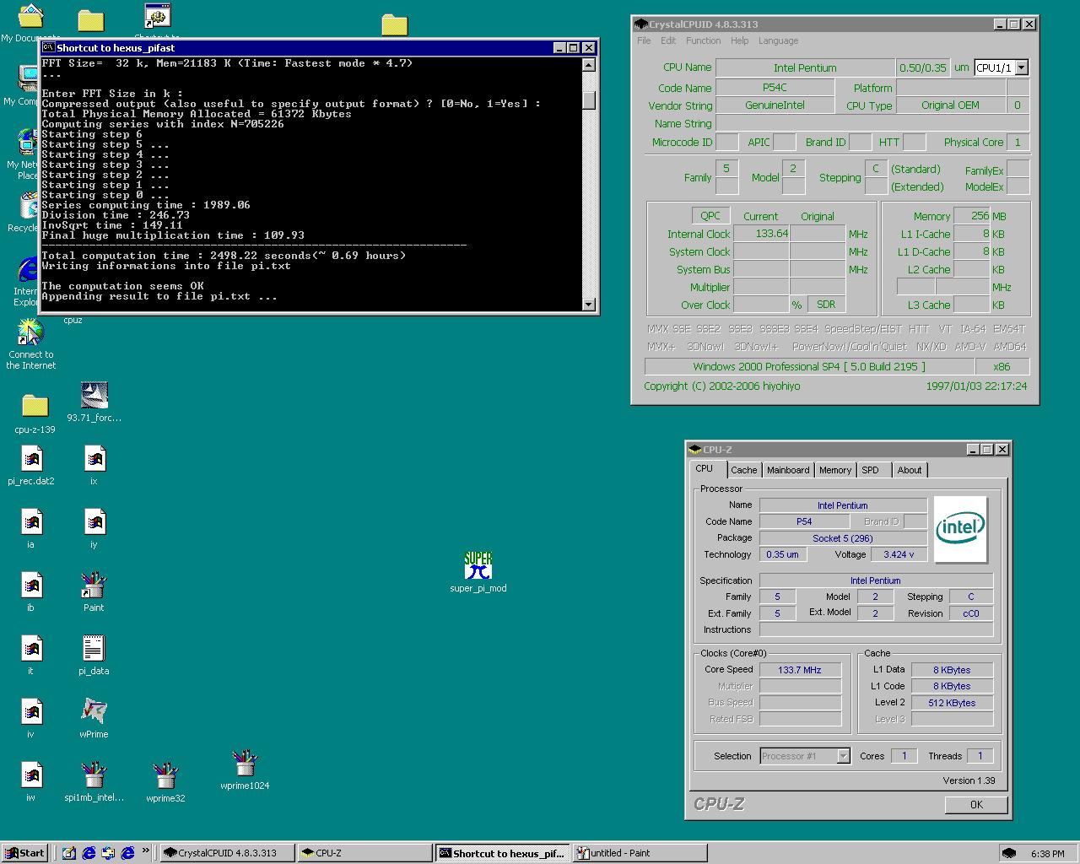Open CPU-Z title bar system icon

[695, 450]
